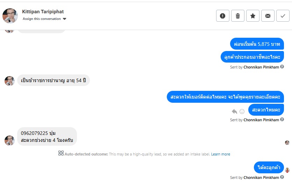This screenshot has height=188, width=292.
Task: Click help icon under ได้คะลูกค้า message
Action: [x=282, y=177]
